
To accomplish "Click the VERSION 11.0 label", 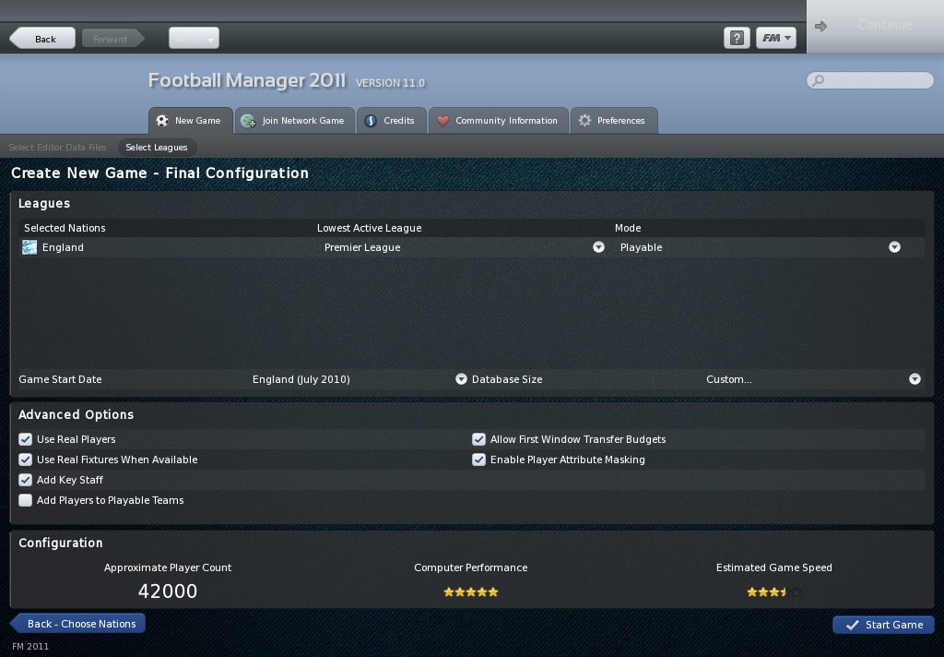I will [390, 83].
